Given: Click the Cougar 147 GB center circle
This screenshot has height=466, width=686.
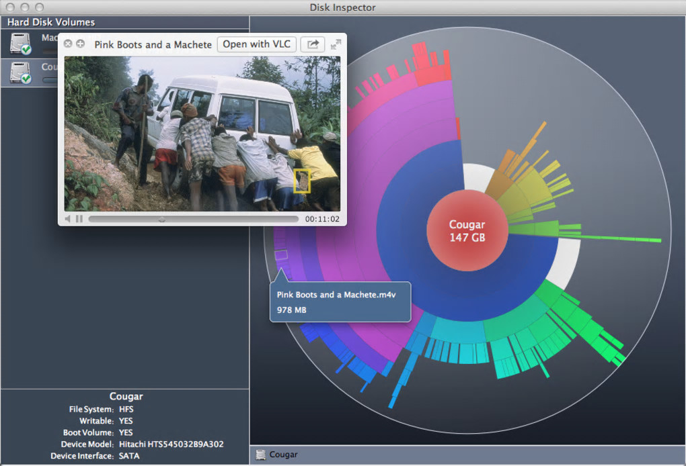Looking at the screenshot, I should coord(467,230).
